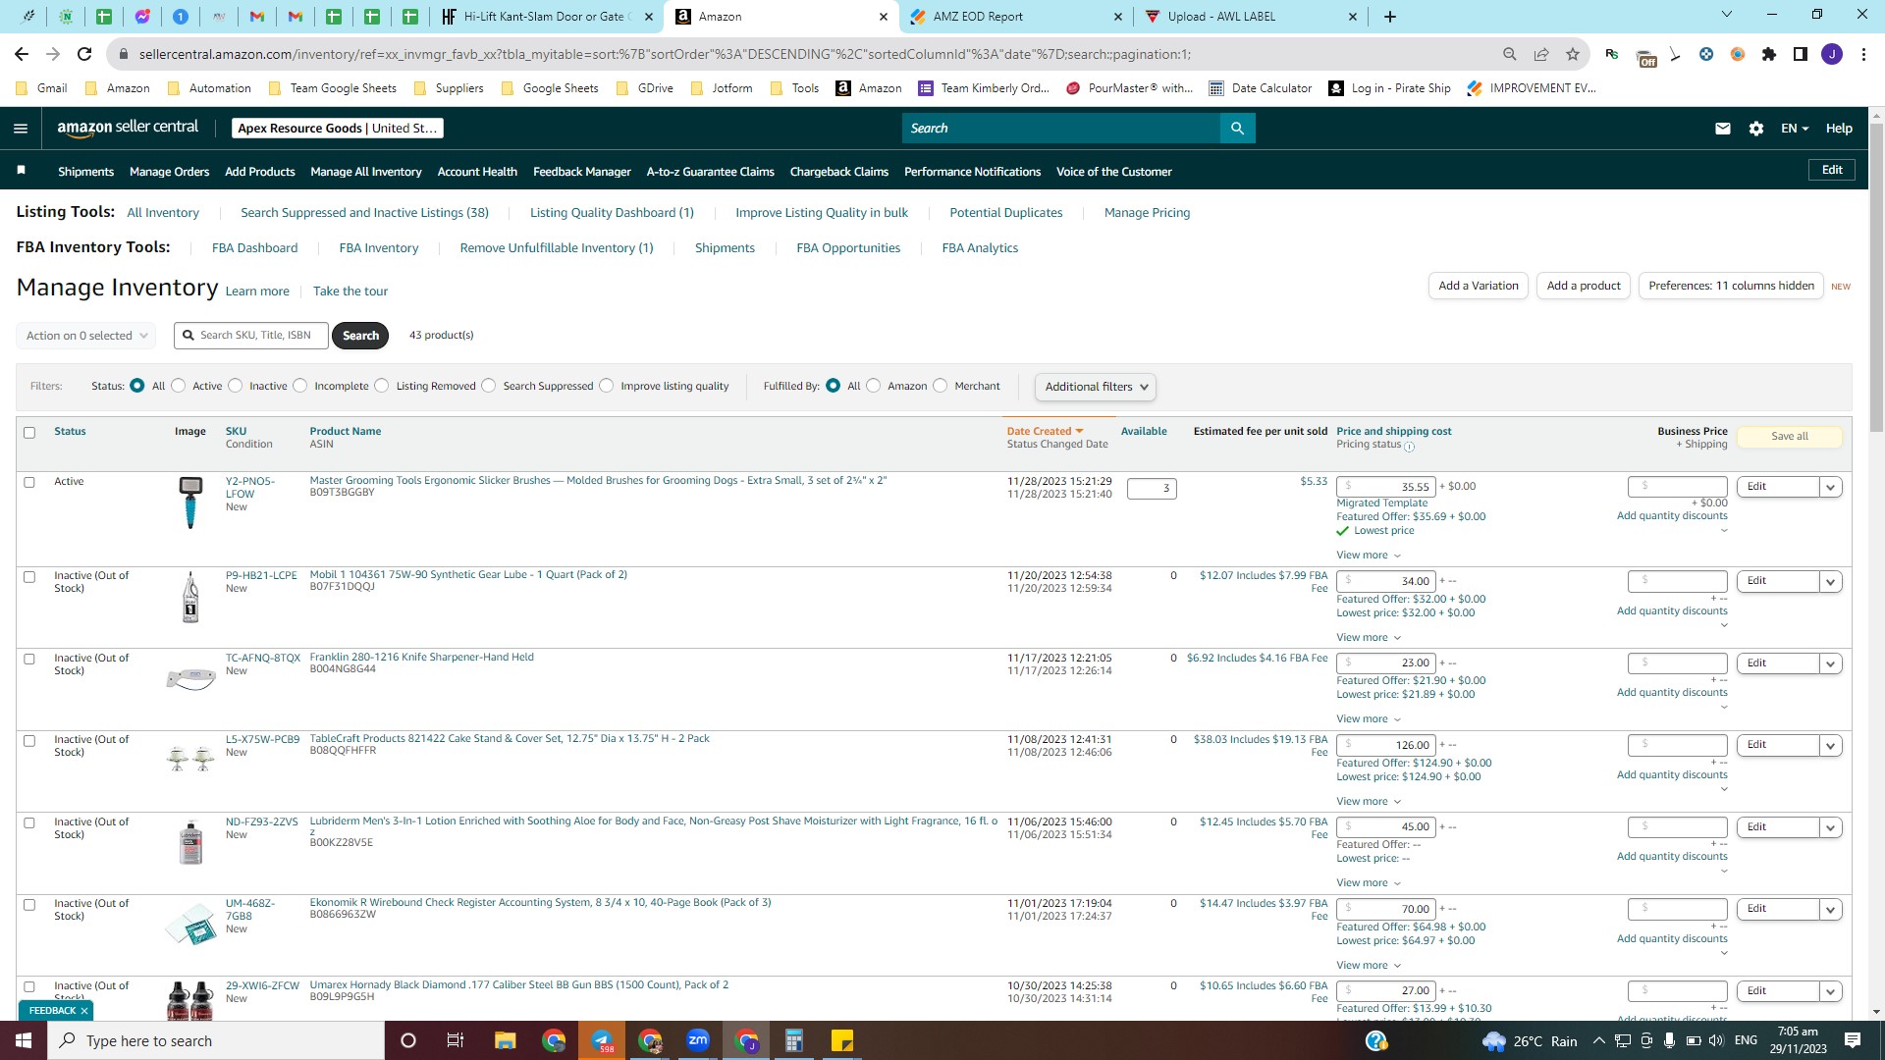Check the Franklin Knife Sharpener row checkbox
Viewport: 1885px width, 1060px height.
coord(29,660)
